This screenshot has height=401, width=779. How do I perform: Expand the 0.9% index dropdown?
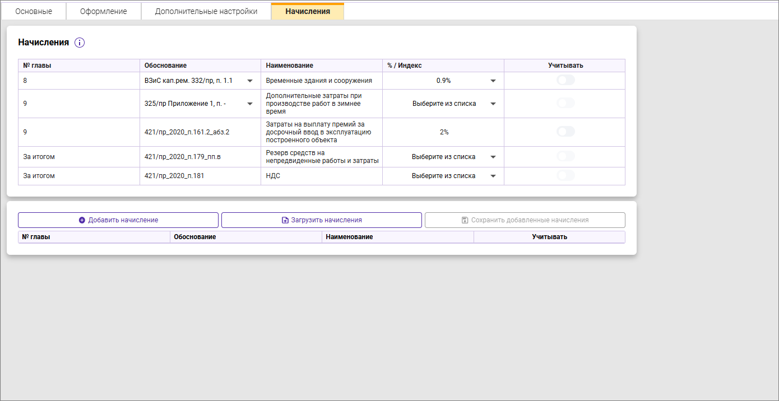click(493, 81)
